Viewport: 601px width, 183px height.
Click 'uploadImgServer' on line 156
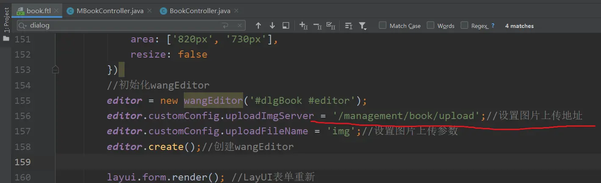click(270, 116)
